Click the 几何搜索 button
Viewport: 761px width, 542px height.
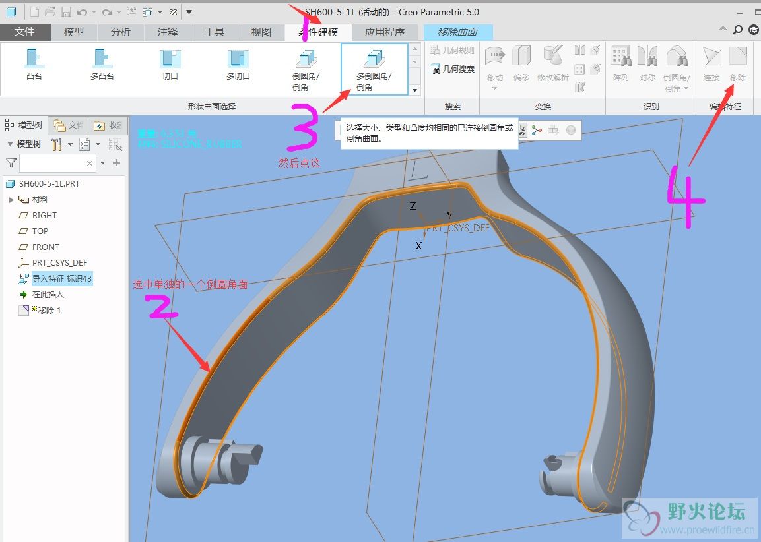tap(452, 69)
